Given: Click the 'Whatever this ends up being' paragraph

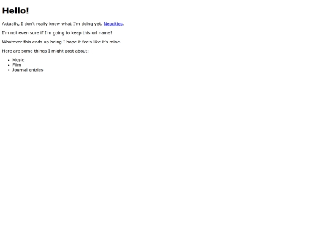Looking at the screenshot, I should point(61,42).
